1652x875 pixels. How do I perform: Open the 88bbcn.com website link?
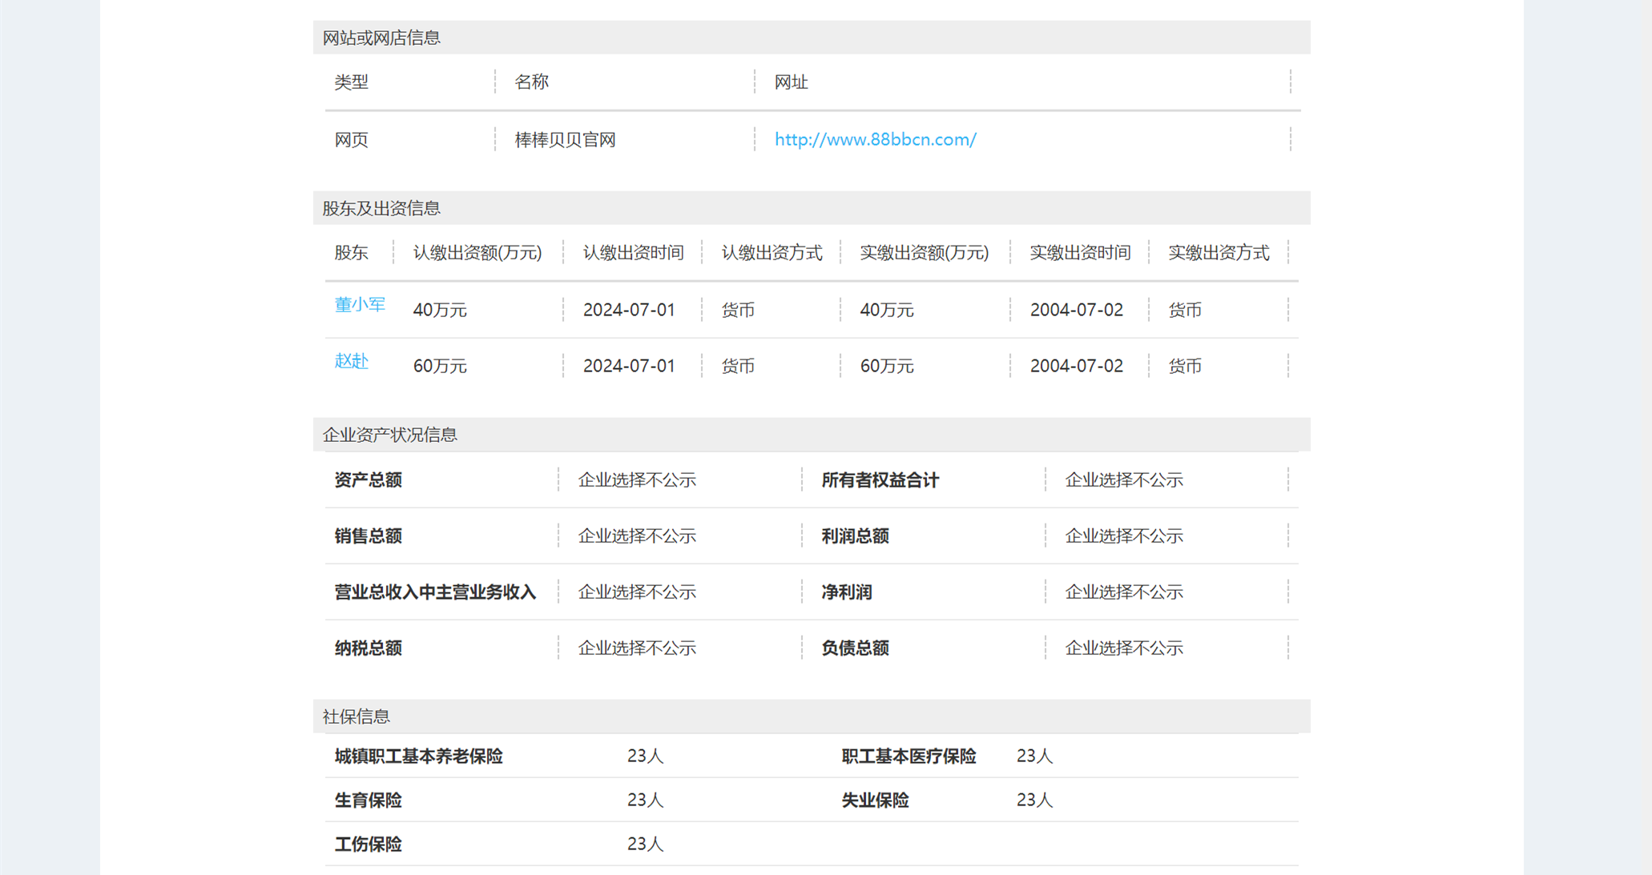pyautogui.click(x=875, y=139)
